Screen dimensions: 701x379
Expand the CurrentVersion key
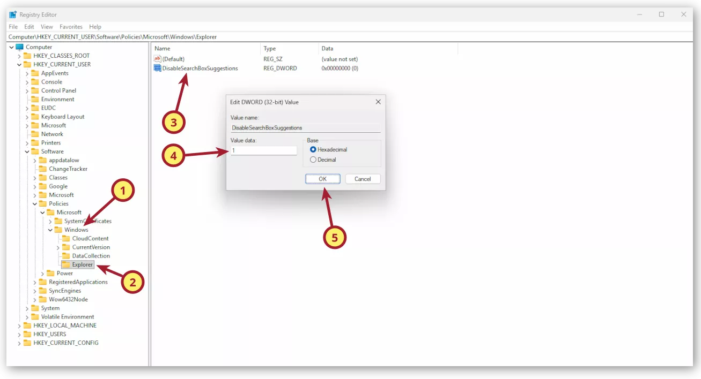58,247
